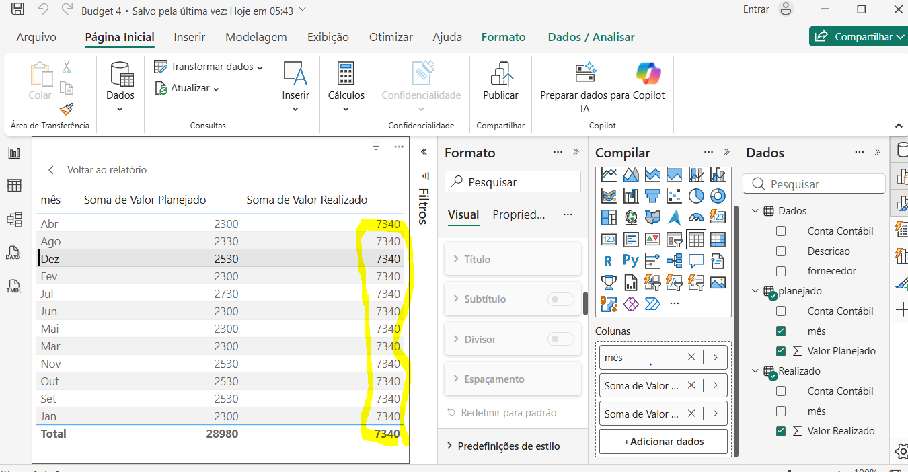Check the Conta Contábil field under Dados
Image resolution: width=908 pixels, height=472 pixels.
click(x=780, y=230)
